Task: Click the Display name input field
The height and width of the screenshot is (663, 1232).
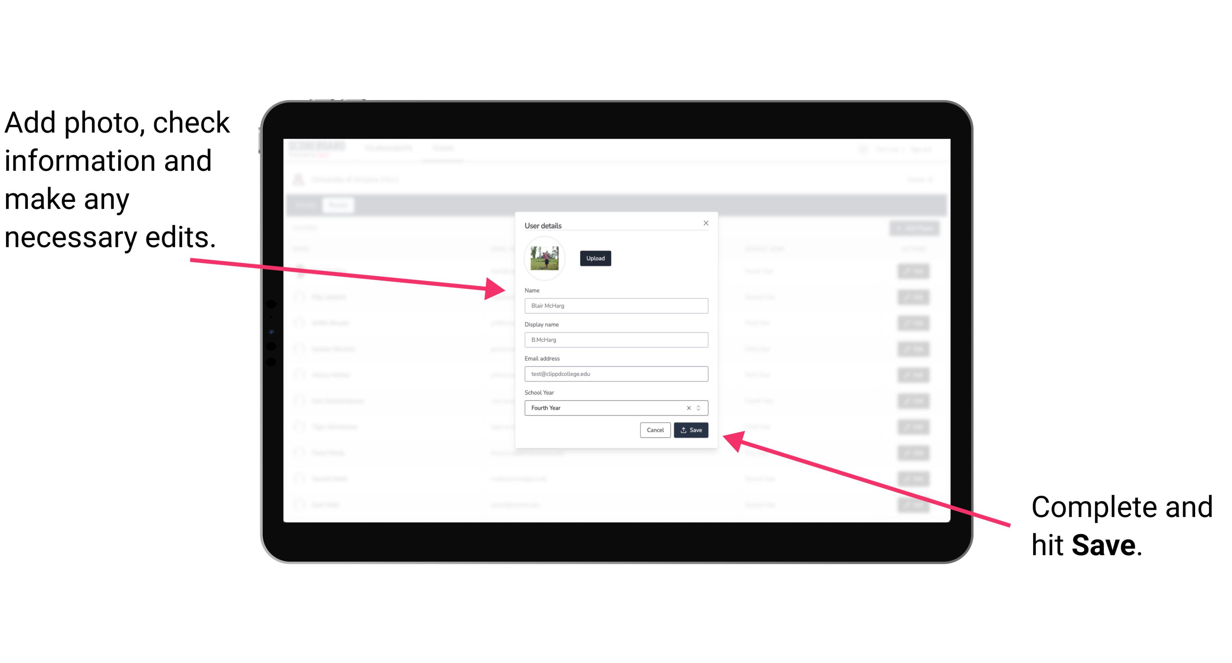Action: click(616, 340)
